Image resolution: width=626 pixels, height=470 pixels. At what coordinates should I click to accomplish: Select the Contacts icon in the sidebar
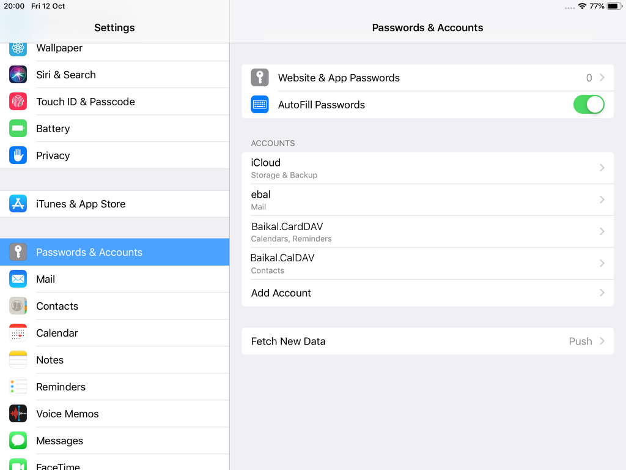(18, 306)
